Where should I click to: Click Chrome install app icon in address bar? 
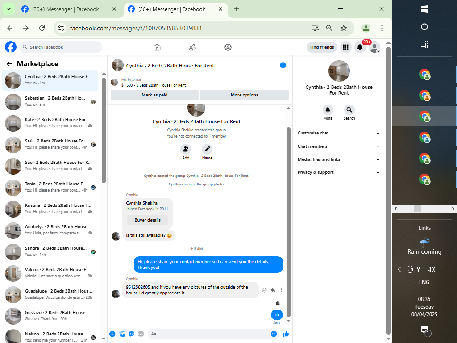pyautogui.click(x=315, y=28)
